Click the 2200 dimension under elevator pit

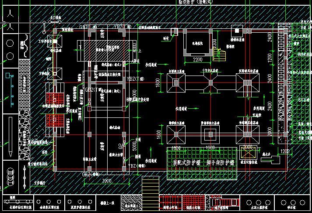click(x=198, y=59)
